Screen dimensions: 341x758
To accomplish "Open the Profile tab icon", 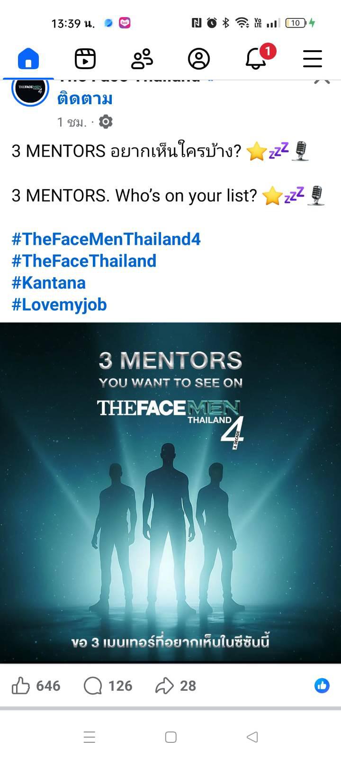I will (199, 59).
